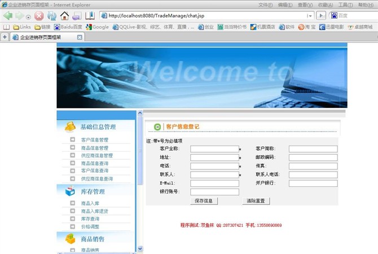This screenshot has width=378, height=254.
Task: Click the 联系人 input field
Action: click(214, 174)
